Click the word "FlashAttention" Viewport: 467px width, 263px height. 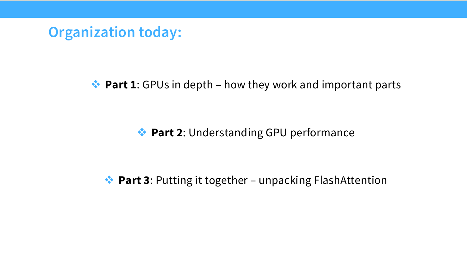[350, 180]
